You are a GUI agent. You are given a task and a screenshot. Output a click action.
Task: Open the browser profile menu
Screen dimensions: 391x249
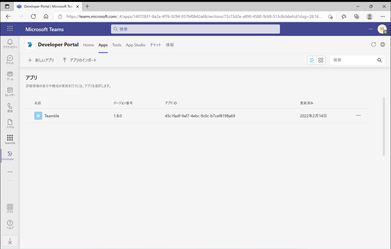(x=369, y=16)
